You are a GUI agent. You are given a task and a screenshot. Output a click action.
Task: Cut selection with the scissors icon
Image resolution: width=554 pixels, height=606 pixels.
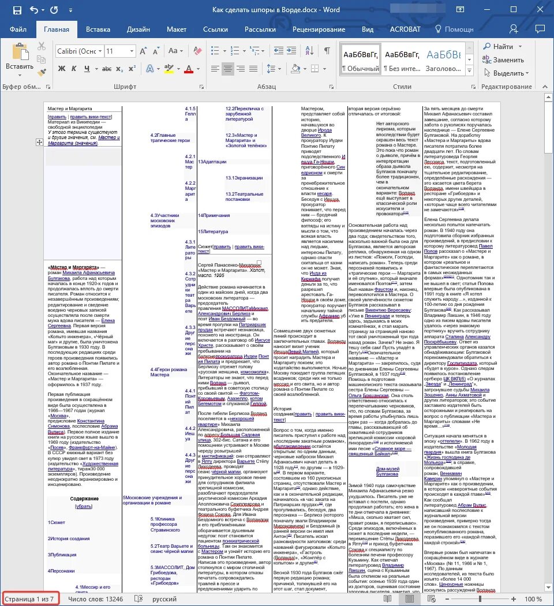coord(42,46)
